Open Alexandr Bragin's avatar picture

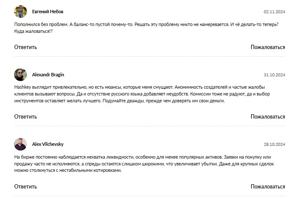point(20,75)
